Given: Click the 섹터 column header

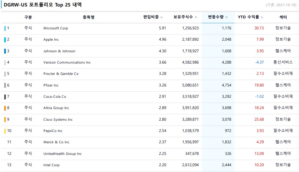Looking at the screenshot, I should (283, 17).
